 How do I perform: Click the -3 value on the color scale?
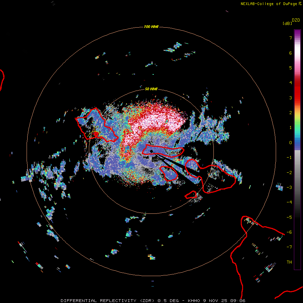coord(289,188)
